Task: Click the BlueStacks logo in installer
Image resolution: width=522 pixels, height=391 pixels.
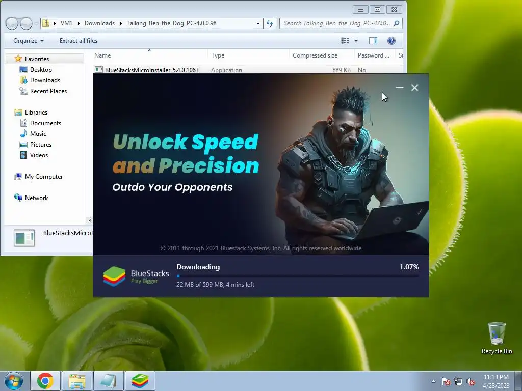Action: pyautogui.click(x=136, y=276)
